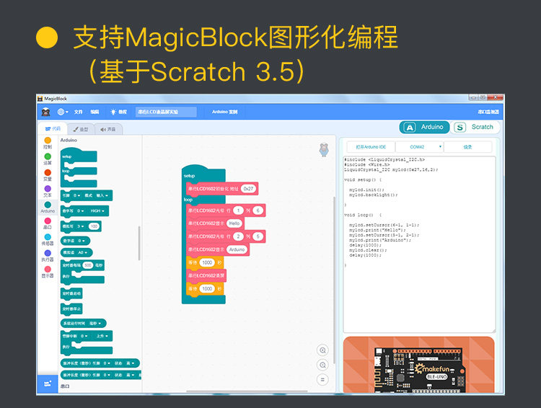Switch to Scratch mode toggle
The width and height of the screenshot is (541, 408).
[x=475, y=127]
